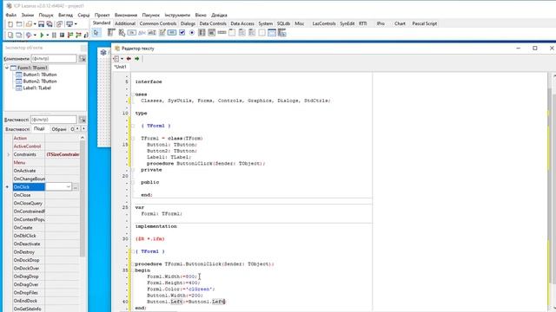Viewport: 556px width, 312px height.
Task: Open the Проект menu
Action: point(102,16)
